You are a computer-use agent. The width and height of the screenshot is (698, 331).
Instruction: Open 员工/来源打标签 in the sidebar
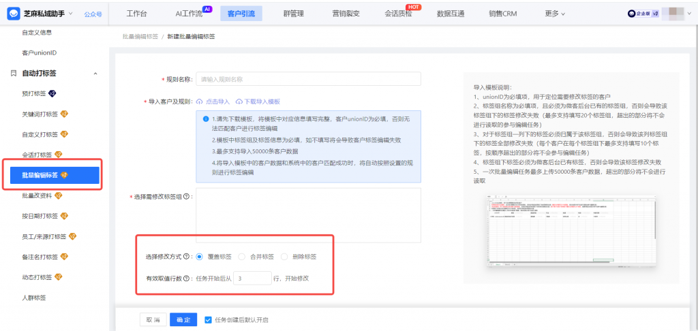[x=44, y=236]
